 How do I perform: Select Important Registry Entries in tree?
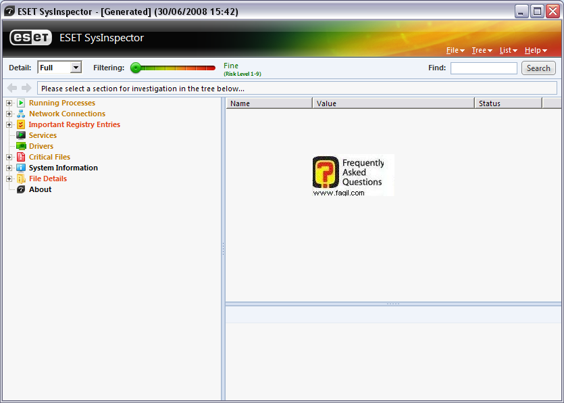point(74,124)
